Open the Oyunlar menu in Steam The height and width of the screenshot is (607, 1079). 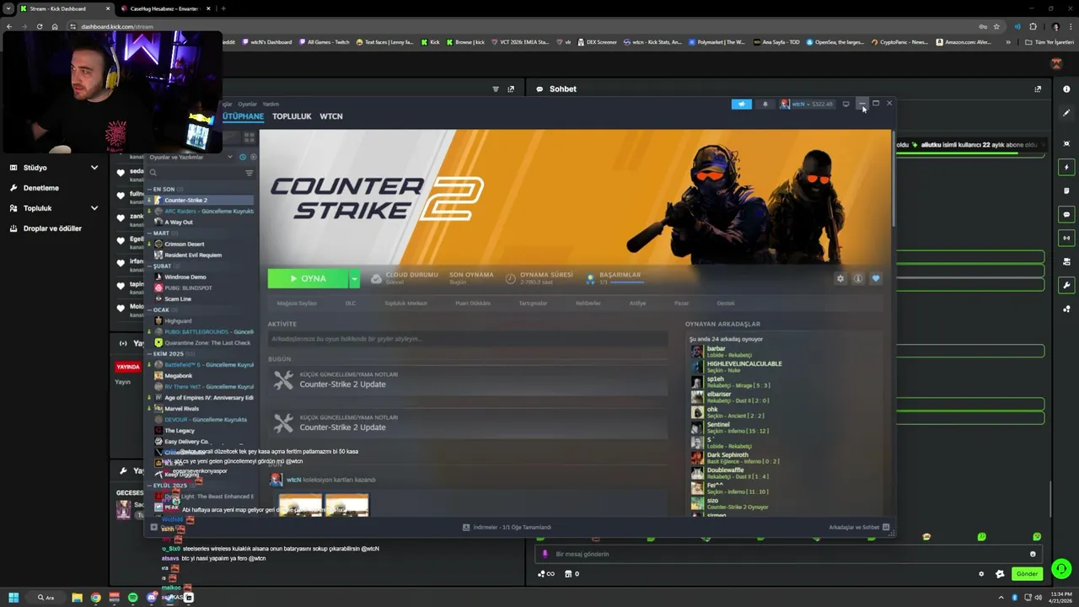[247, 104]
